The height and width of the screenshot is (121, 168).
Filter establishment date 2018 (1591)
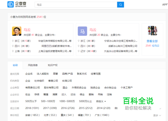[x=32, y=108]
